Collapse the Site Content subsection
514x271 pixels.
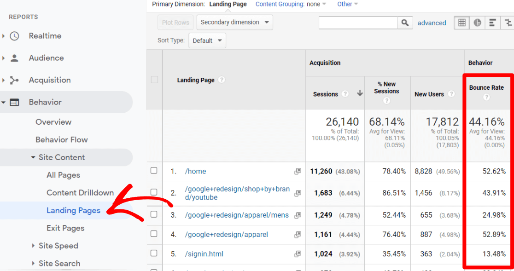click(x=33, y=157)
